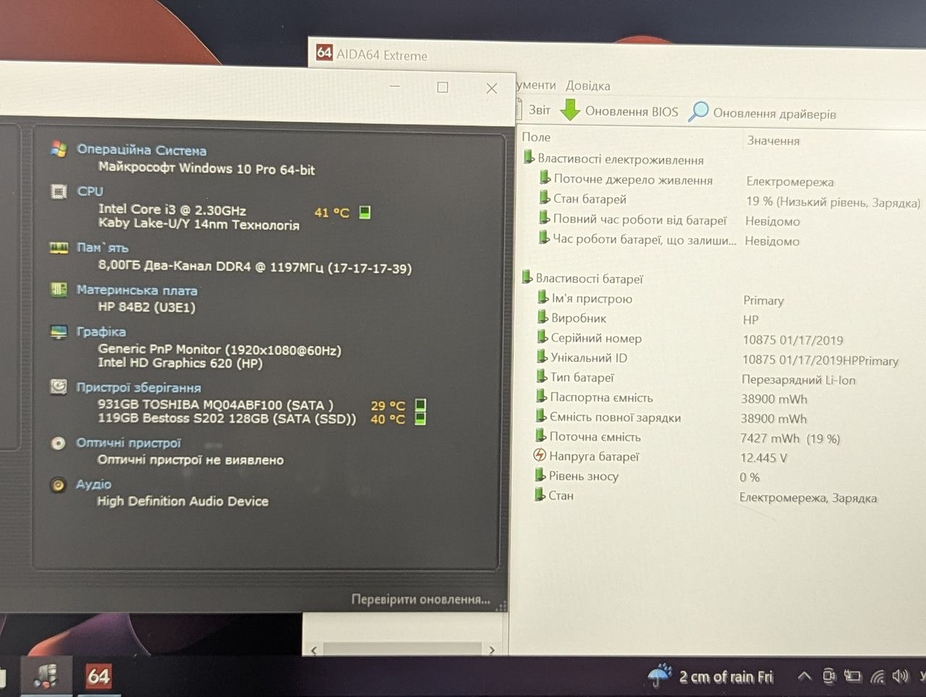Click the horizontal scrollbar right arrow

pyautogui.click(x=492, y=650)
